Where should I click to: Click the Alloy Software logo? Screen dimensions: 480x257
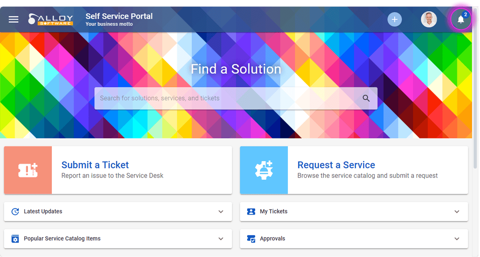point(51,19)
